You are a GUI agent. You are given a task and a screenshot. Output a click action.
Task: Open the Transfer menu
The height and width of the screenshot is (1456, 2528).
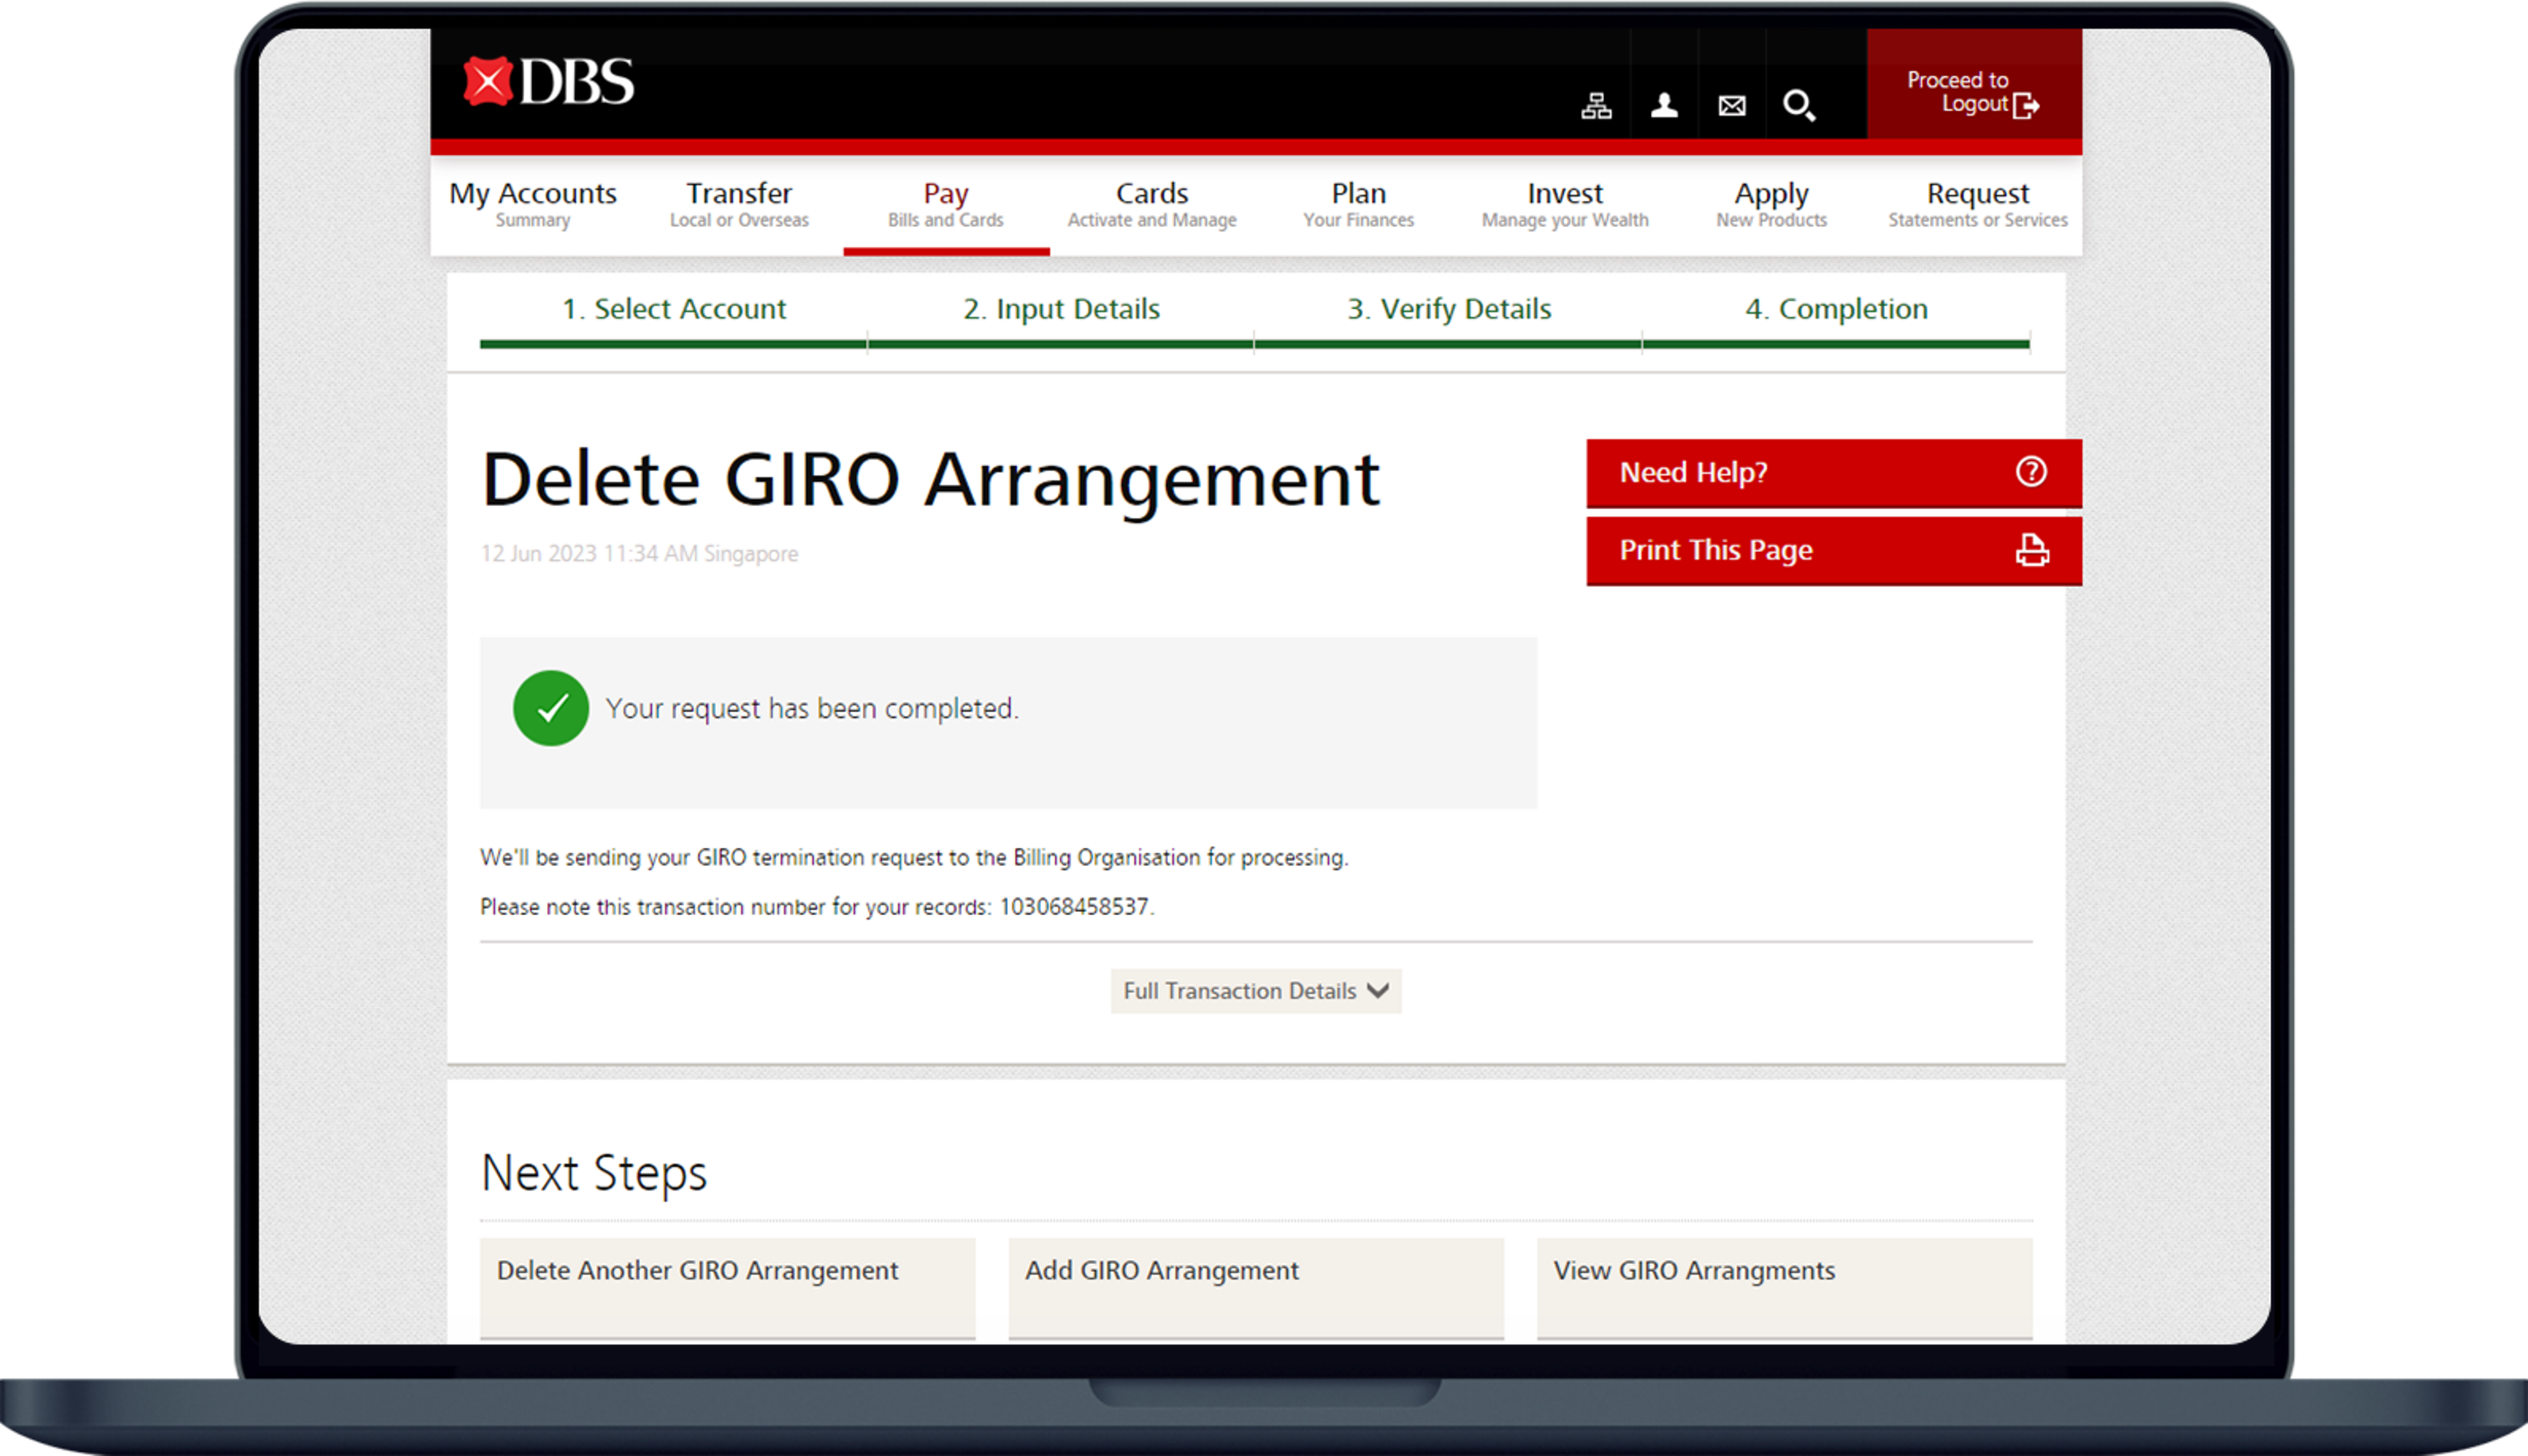(x=739, y=203)
